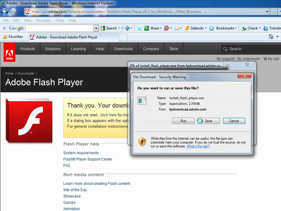This screenshot has width=281, height=211.
Task: Open the Check dropdown arrow
Action: pyautogui.click(x=260, y=28)
